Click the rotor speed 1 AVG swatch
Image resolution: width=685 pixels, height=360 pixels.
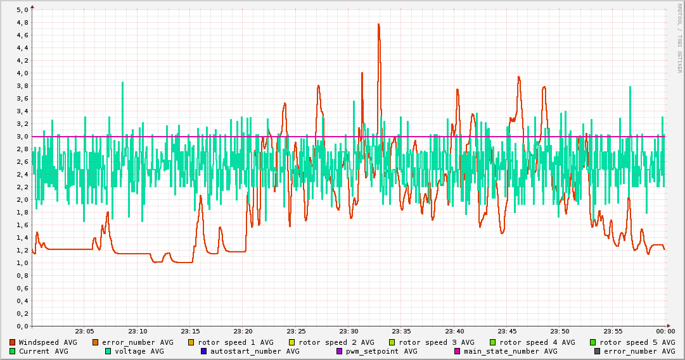click(191, 342)
